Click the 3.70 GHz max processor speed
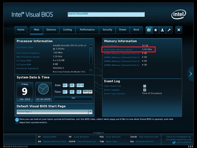 [57, 56]
